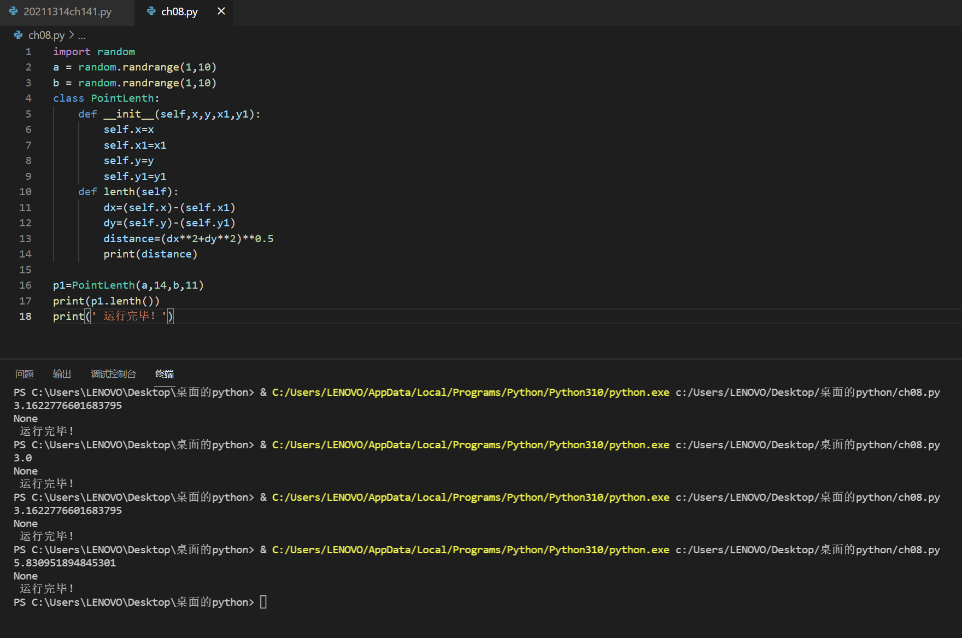
Task: Select the 终端 (Terminal) panel tab
Action: click(165, 374)
